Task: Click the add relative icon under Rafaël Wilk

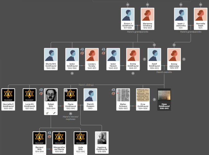Action: tap(47, 113)
